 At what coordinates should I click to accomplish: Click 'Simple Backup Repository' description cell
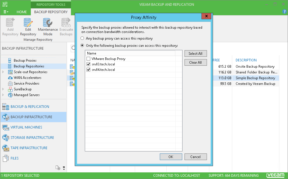point(256,78)
